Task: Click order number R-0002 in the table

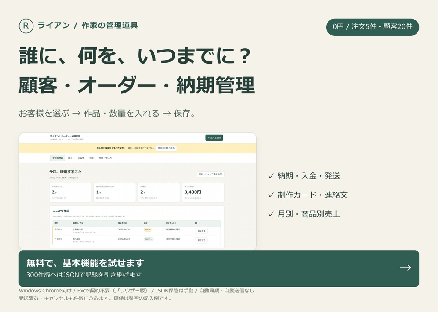Action: tap(58, 239)
